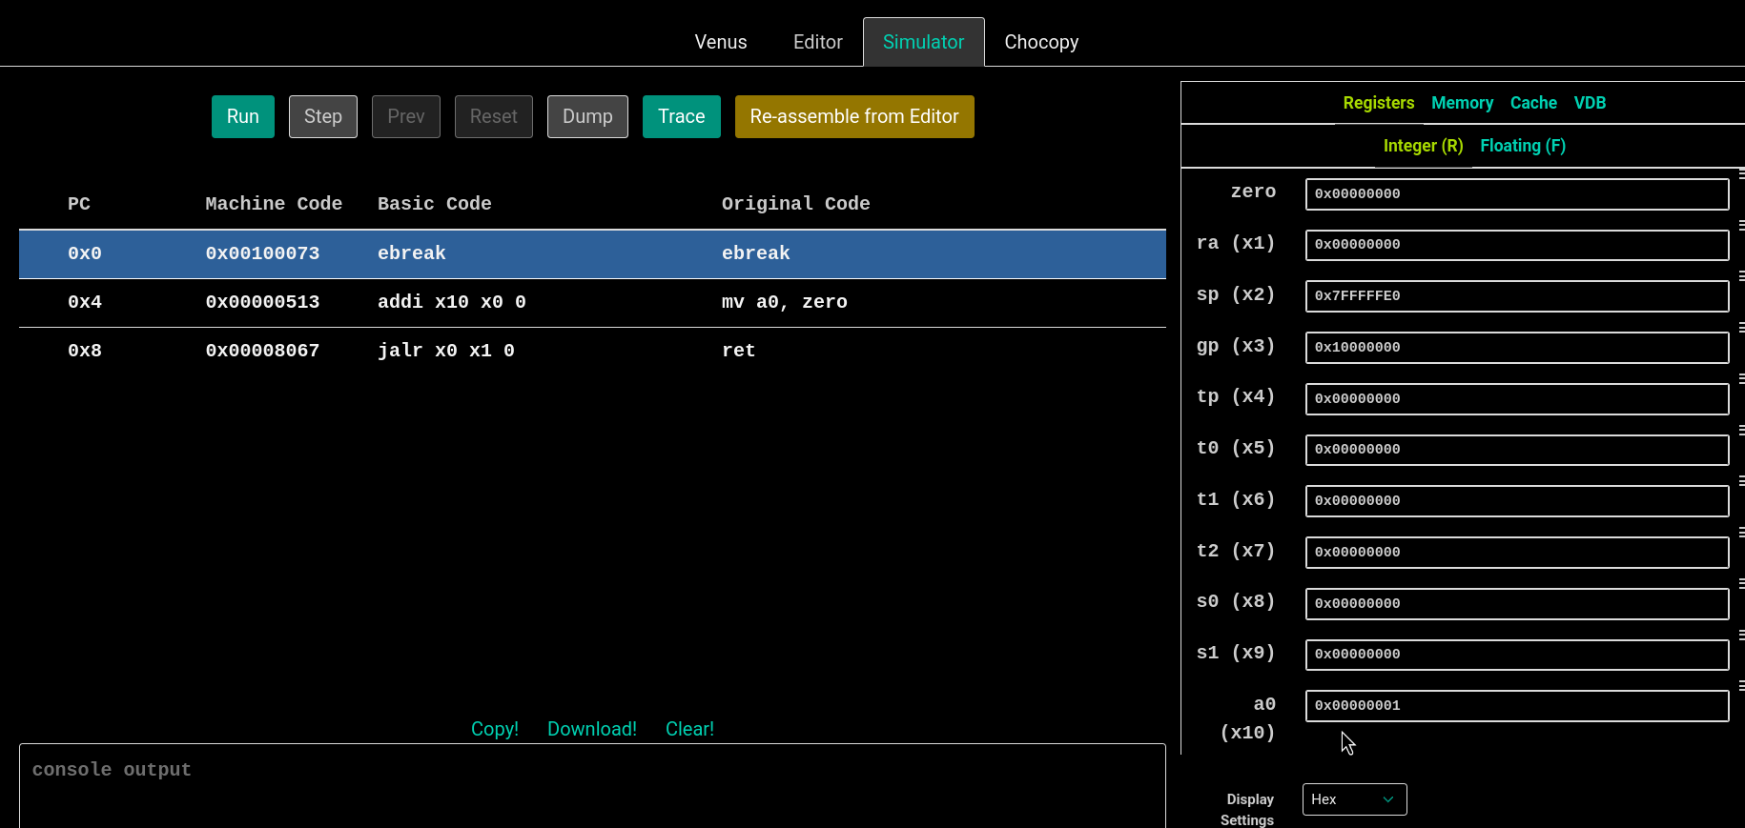This screenshot has height=828, width=1745.
Task: Edit the a0 (x10) register value field
Action: 1516,706
